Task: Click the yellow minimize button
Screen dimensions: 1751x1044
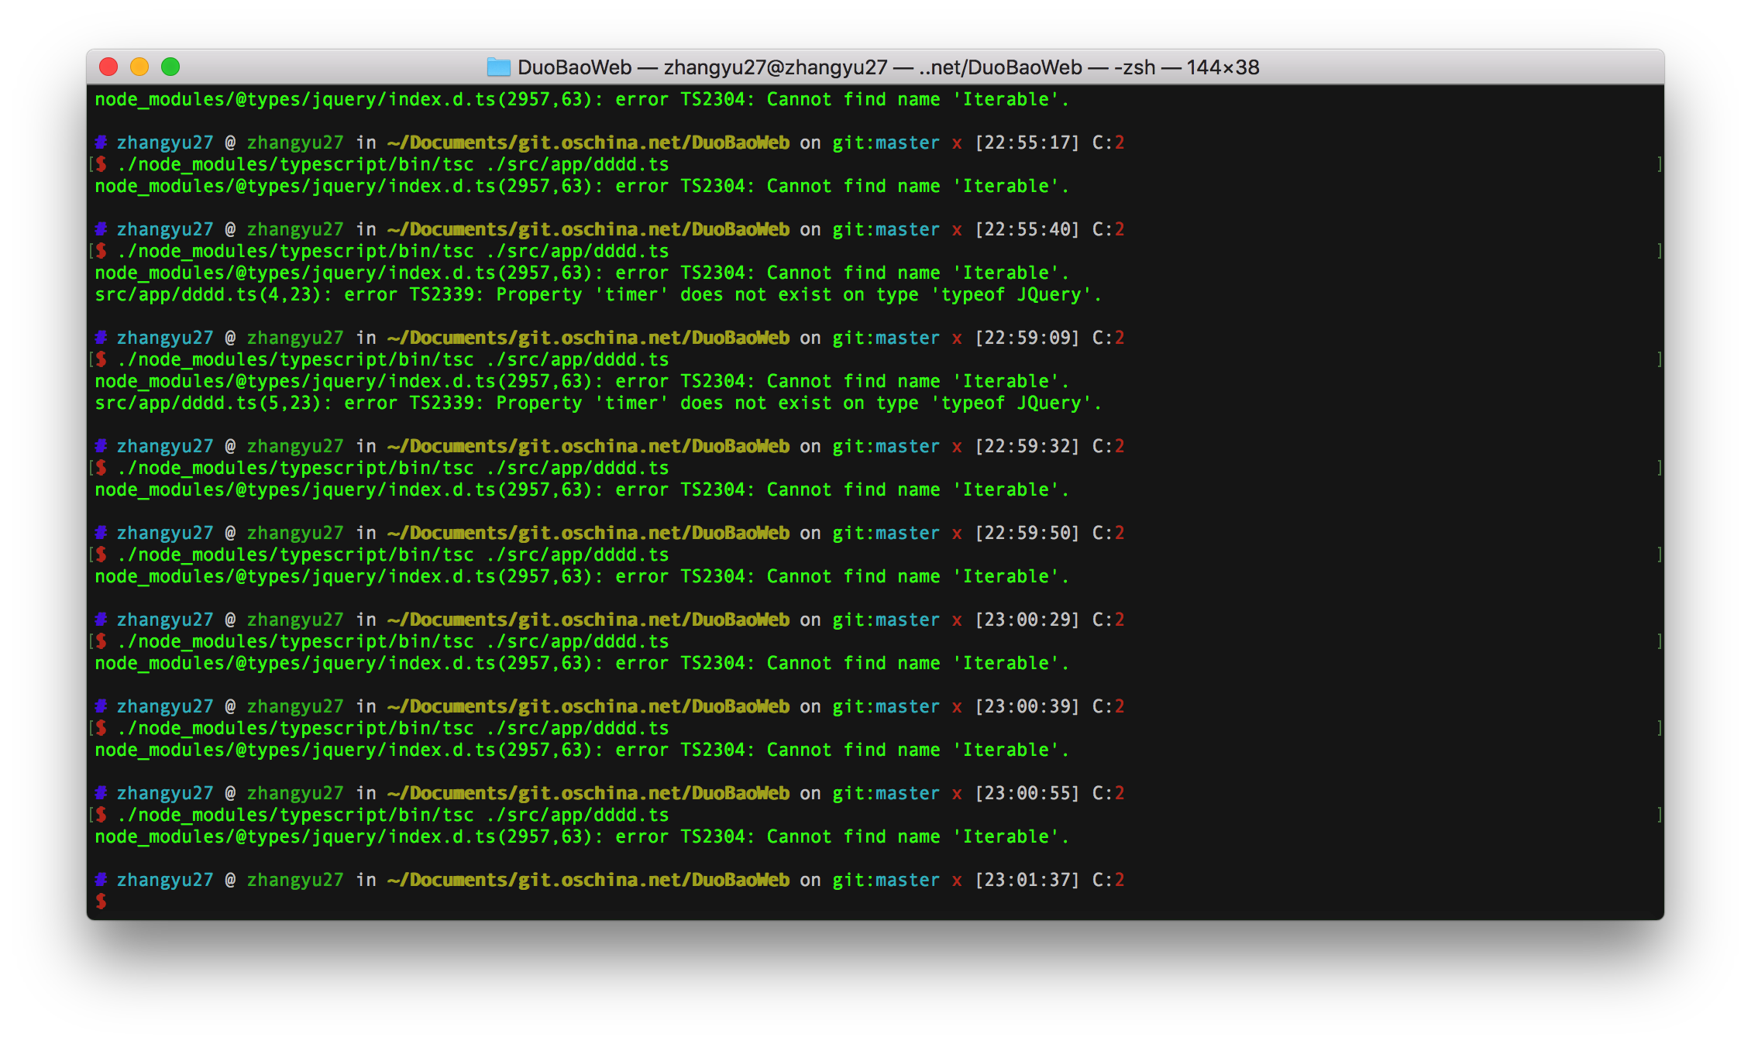Action: pyautogui.click(x=139, y=67)
